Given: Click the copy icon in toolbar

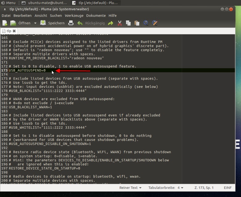Looking at the screenshot, I should [x=128, y=23].
